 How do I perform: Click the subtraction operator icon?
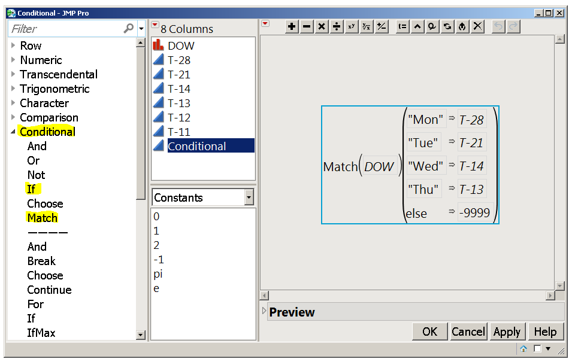pyautogui.click(x=307, y=26)
